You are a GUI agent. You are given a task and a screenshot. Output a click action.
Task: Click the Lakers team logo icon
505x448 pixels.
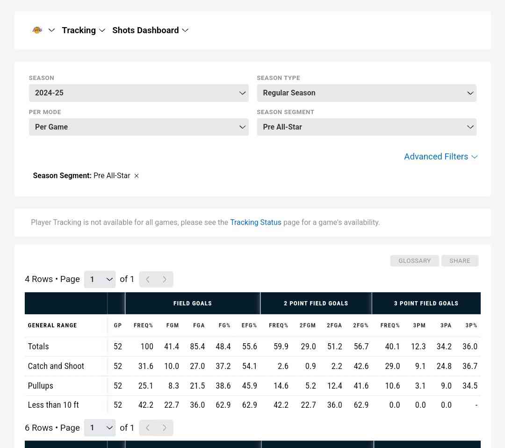coord(37,30)
